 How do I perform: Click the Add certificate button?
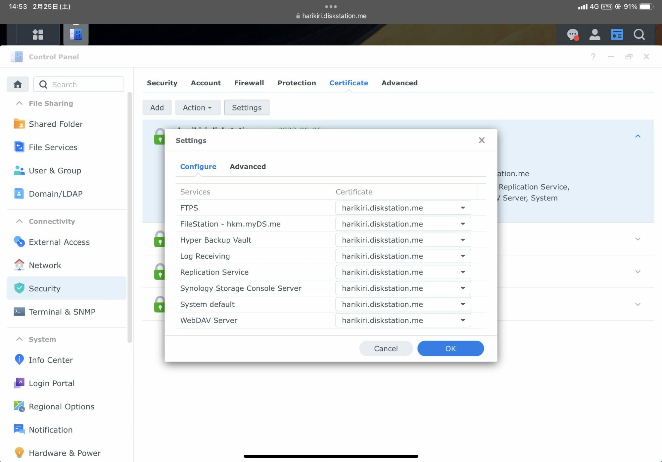157,107
